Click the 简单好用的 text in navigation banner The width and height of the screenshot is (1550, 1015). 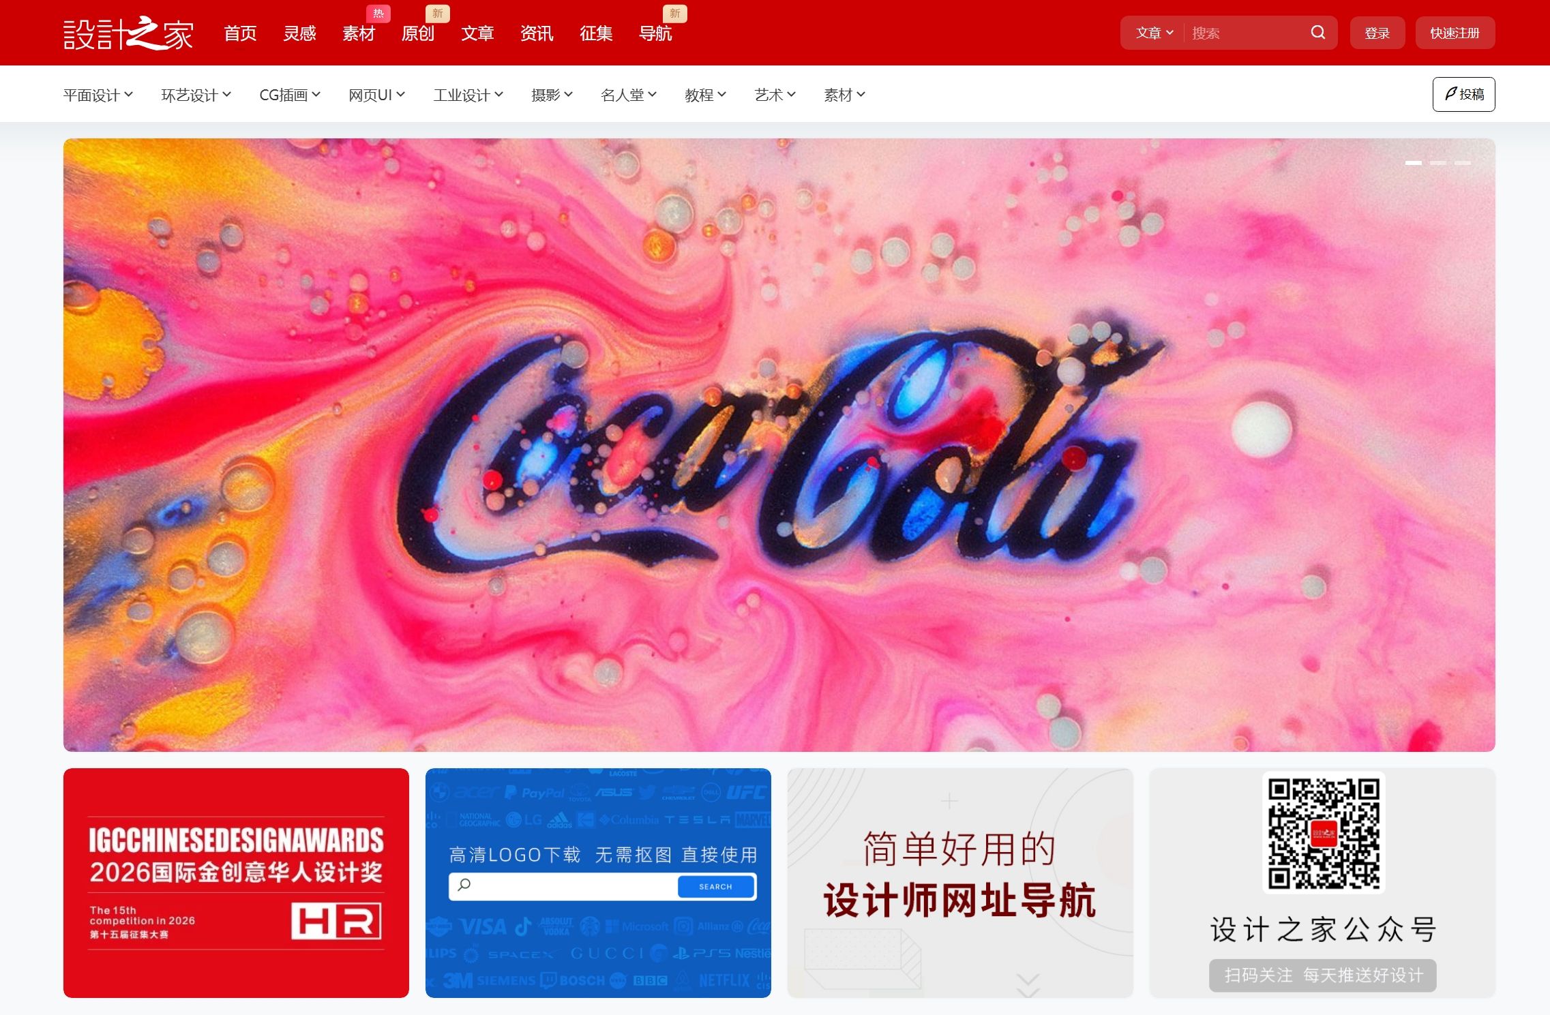(959, 849)
